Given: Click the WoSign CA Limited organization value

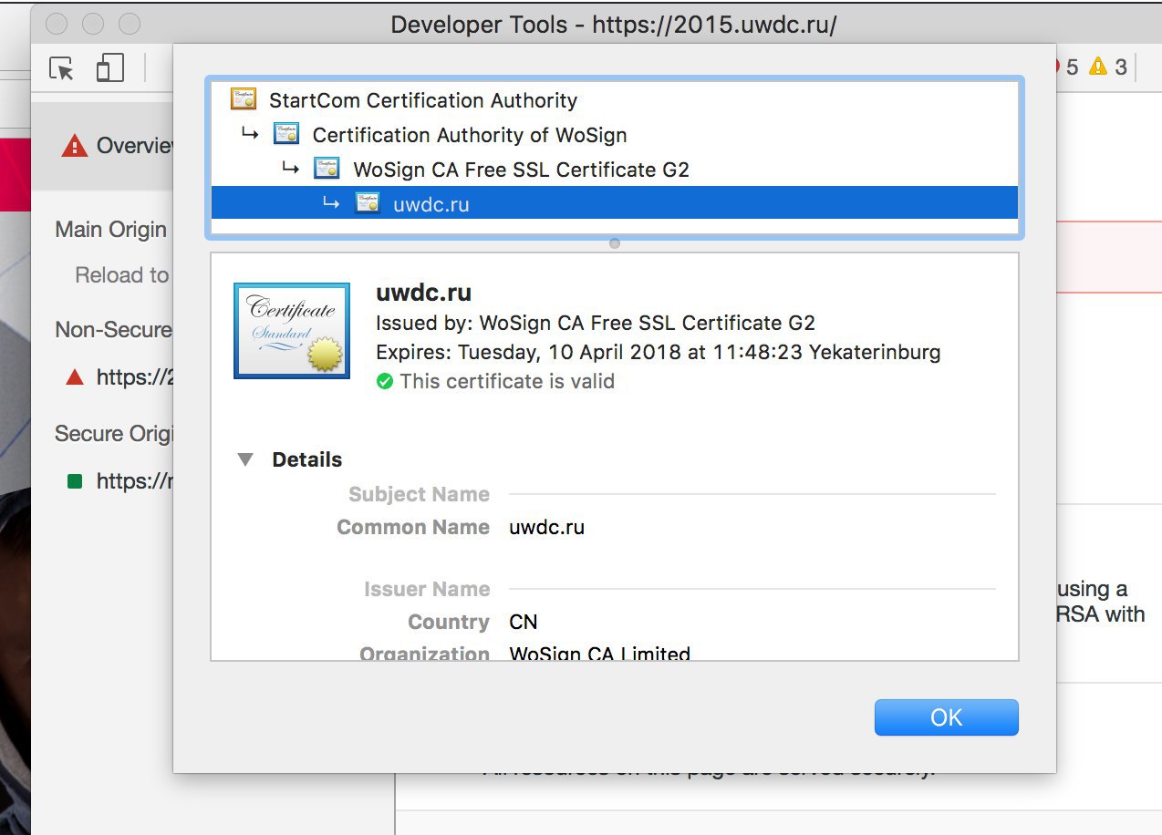Looking at the screenshot, I should [599, 654].
